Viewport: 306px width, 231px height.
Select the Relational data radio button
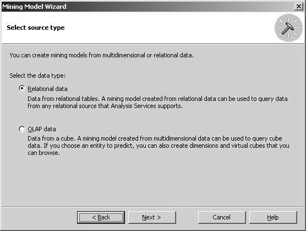[22, 89]
